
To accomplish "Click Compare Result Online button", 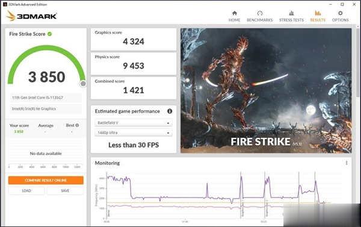I will click(46, 180).
